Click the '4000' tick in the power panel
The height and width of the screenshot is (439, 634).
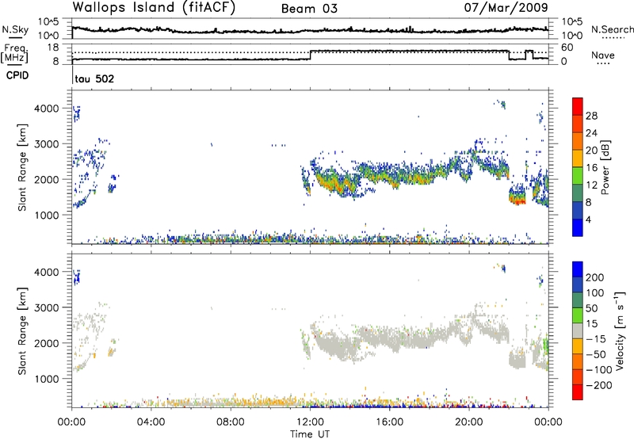[48, 109]
